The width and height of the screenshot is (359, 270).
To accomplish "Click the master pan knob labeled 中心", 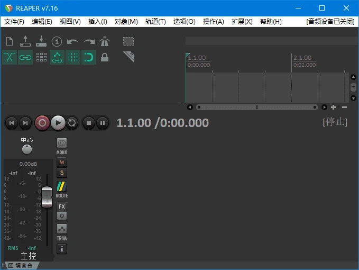I will tap(27, 149).
